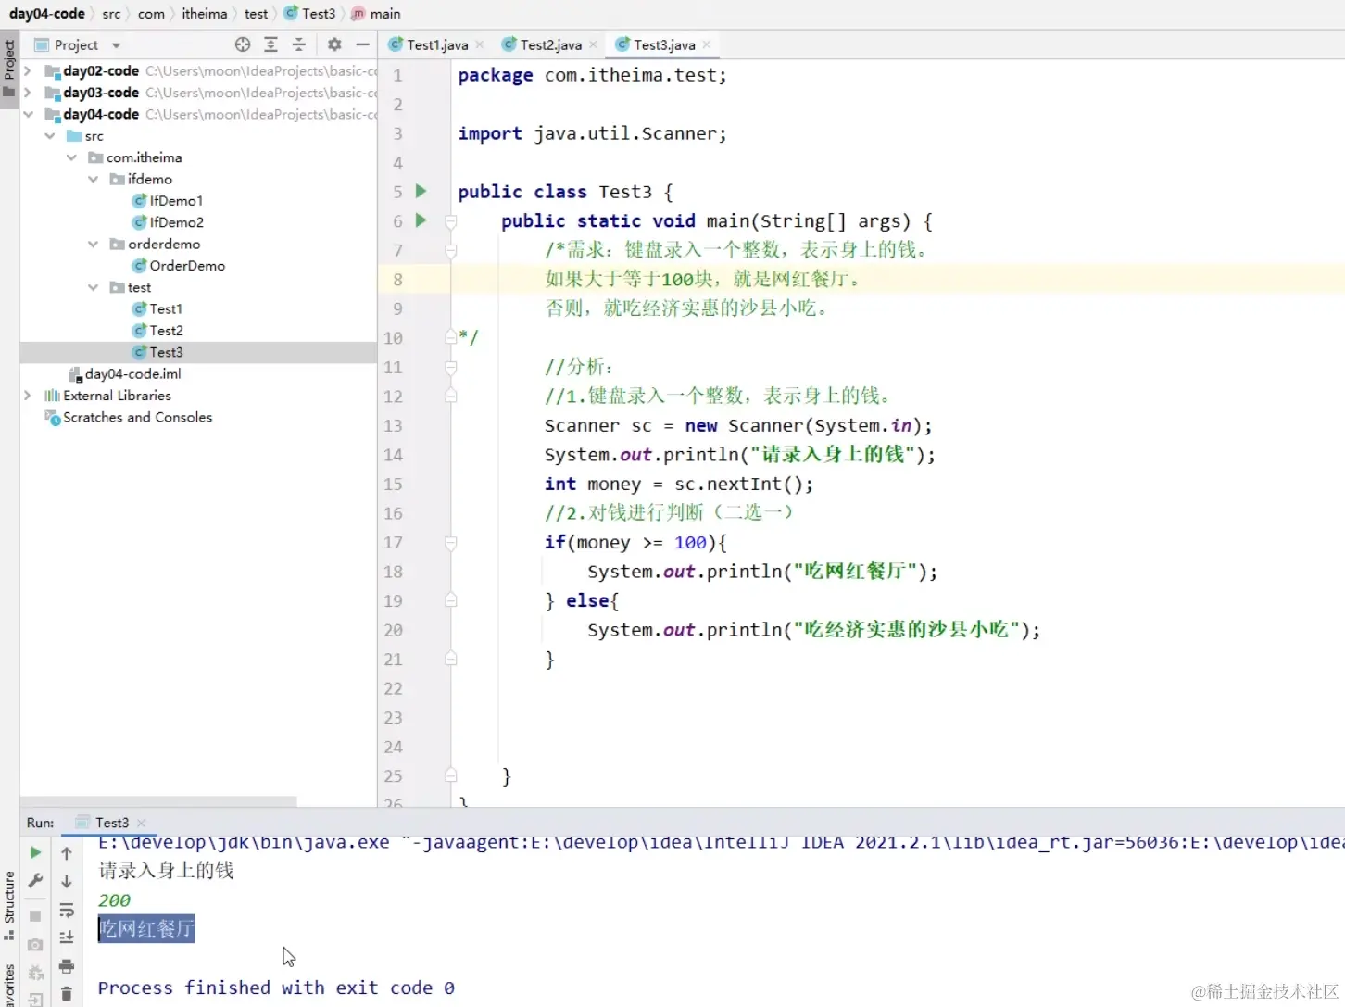This screenshot has width=1345, height=1007.
Task: Collapse the src folder
Action: pyautogui.click(x=50, y=135)
